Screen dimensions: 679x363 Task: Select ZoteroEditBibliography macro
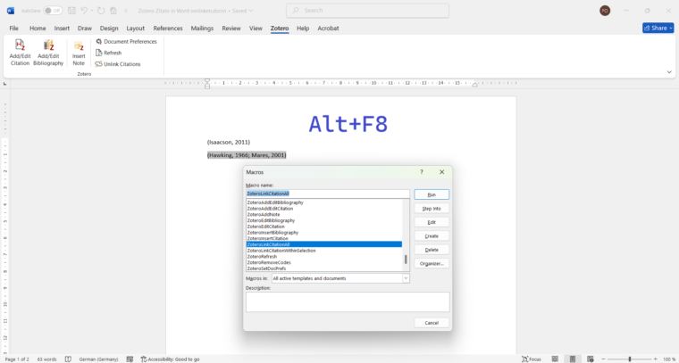pyautogui.click(x=271, y=220)
